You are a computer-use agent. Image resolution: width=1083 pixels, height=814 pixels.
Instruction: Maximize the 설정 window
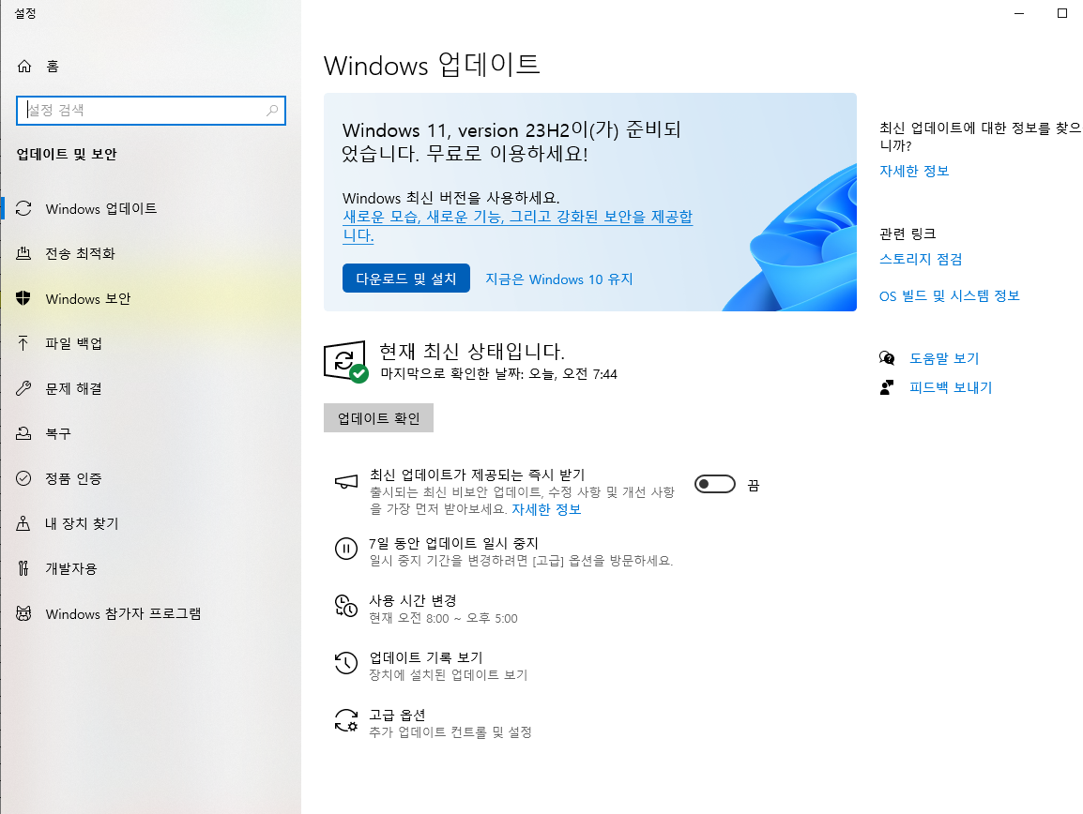1062,13
